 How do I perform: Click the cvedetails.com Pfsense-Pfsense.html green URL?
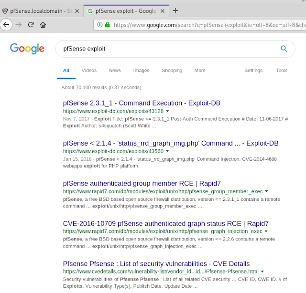point(161,272)
